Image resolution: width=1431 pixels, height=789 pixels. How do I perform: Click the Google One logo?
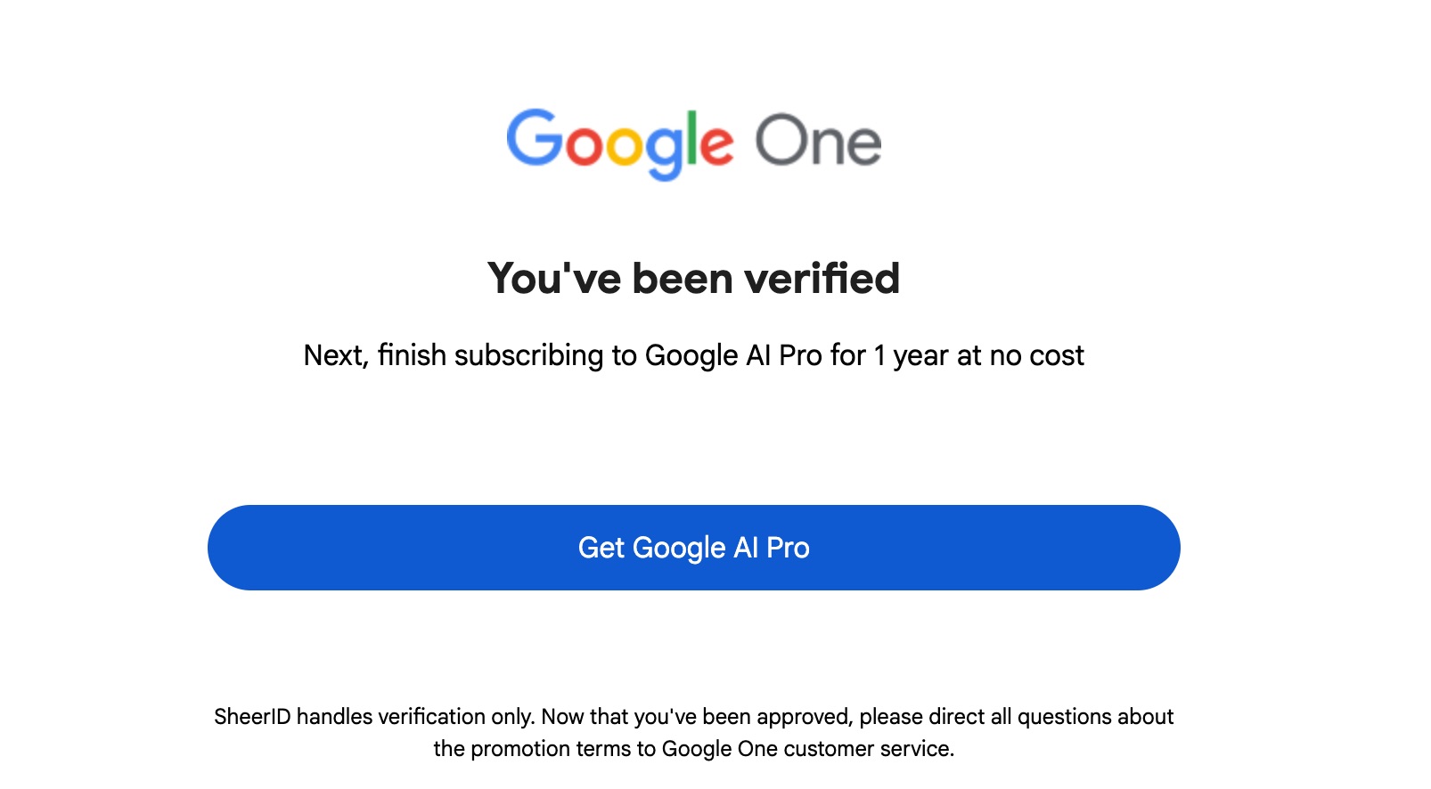[x=694, y=143]
